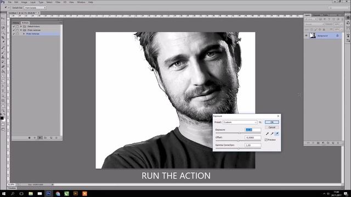
Task: Toggle check mark of highlighted action
Action: [14, 34]
